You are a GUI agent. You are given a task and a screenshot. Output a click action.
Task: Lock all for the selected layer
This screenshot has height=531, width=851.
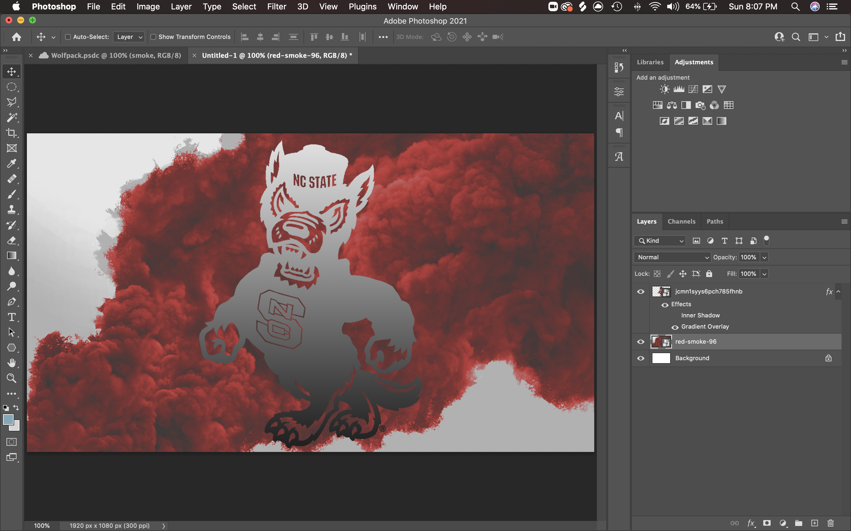click(709, 273)
